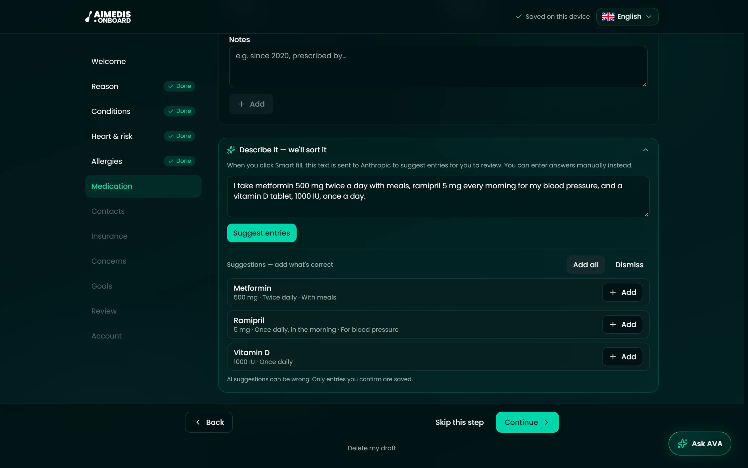Click the Saved on this device checkmark
Viewport: 748px width, 468px height.
519,17
